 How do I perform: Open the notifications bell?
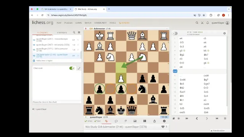[207, 23]
